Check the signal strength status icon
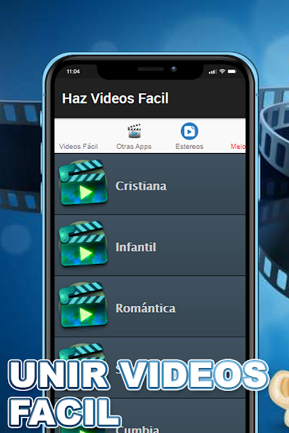289x433 pixels. pyautogui.click(x=213, y=72)
